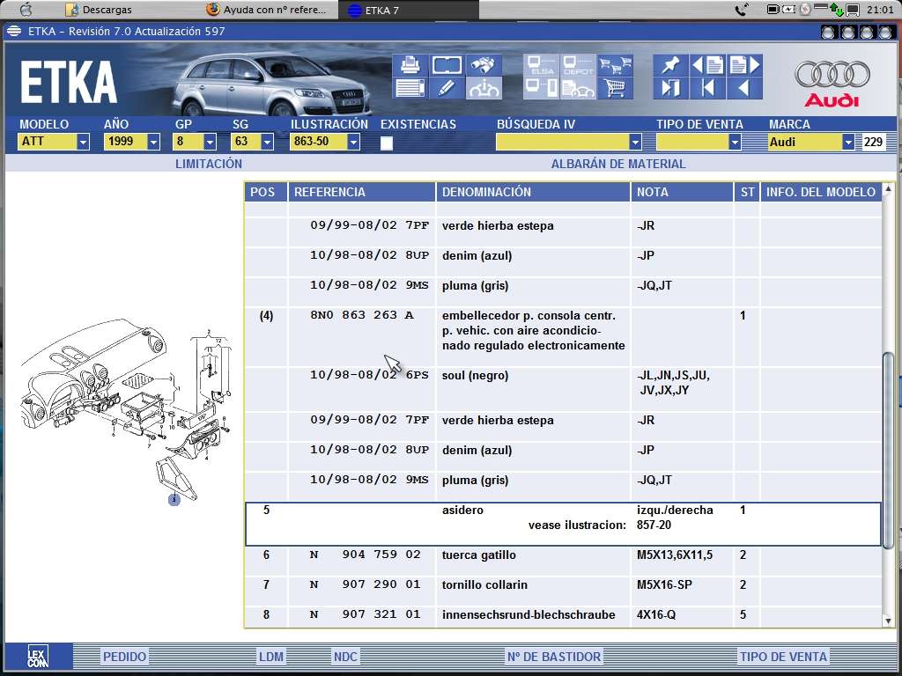
Task: Click the ETKA menu icon in the title bar
Action: point(14,31)
